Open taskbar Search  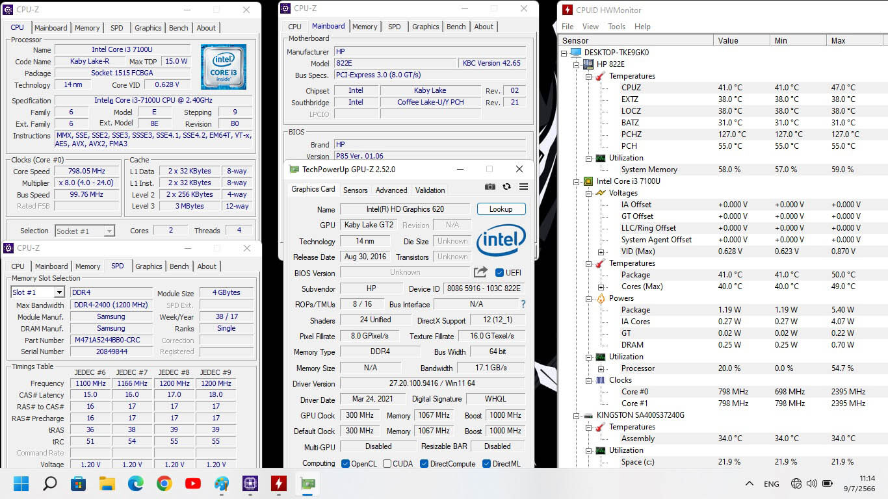[50, 483]
